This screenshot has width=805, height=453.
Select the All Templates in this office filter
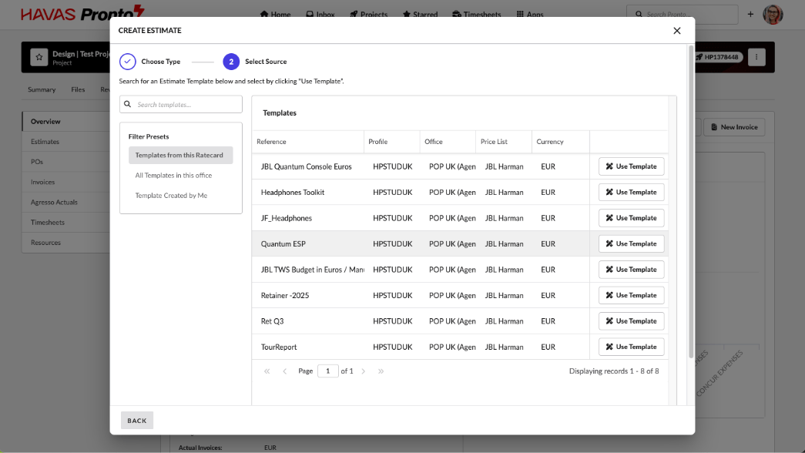pyautogui.click(x=173, y=176)
